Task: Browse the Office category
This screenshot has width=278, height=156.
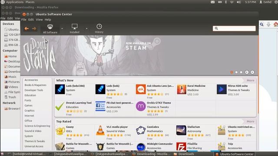Action: pos(28,121)
